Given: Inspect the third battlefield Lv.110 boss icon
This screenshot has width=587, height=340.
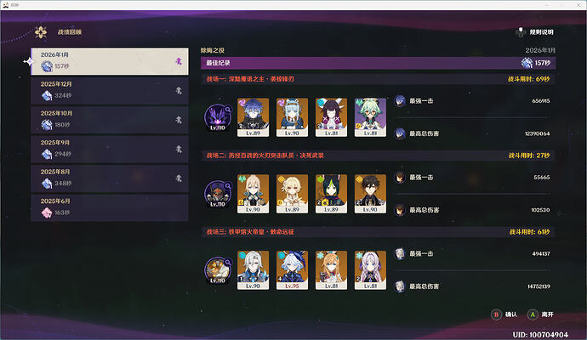Looking at the screenshot, I should (218, 270).
